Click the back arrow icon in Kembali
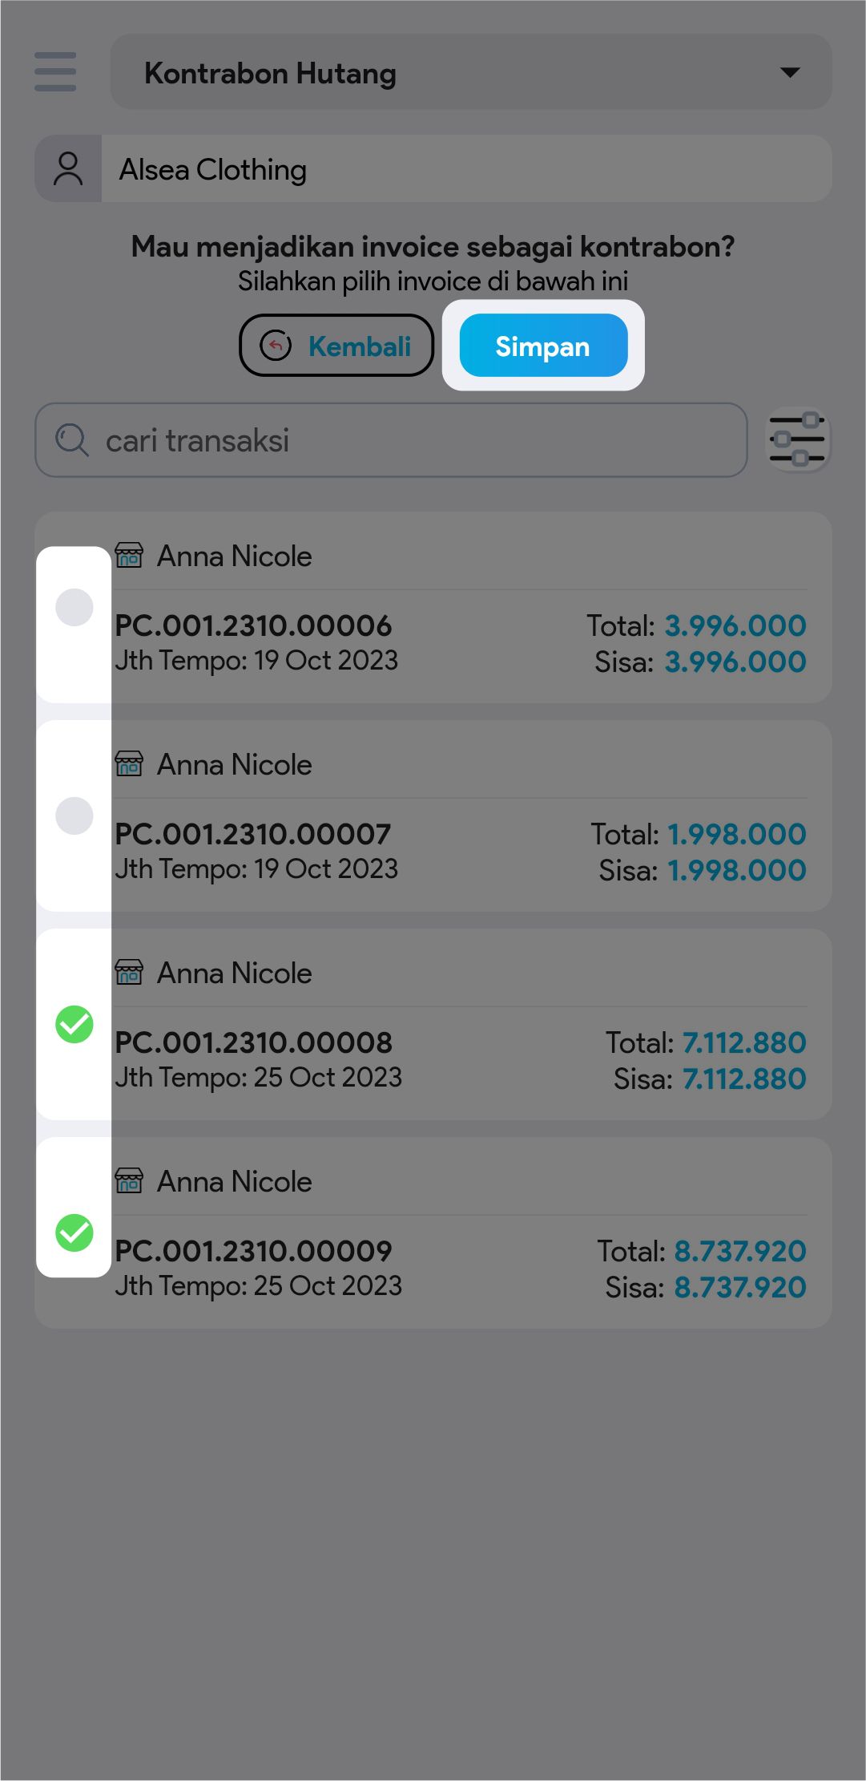The image size is (866, 1781). pyautogui.click(x=276, y=346)
